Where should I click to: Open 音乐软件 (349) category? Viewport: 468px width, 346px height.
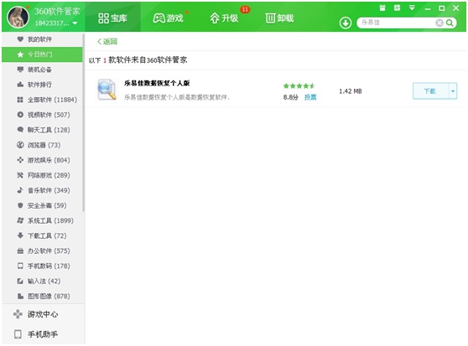[42, 190]
